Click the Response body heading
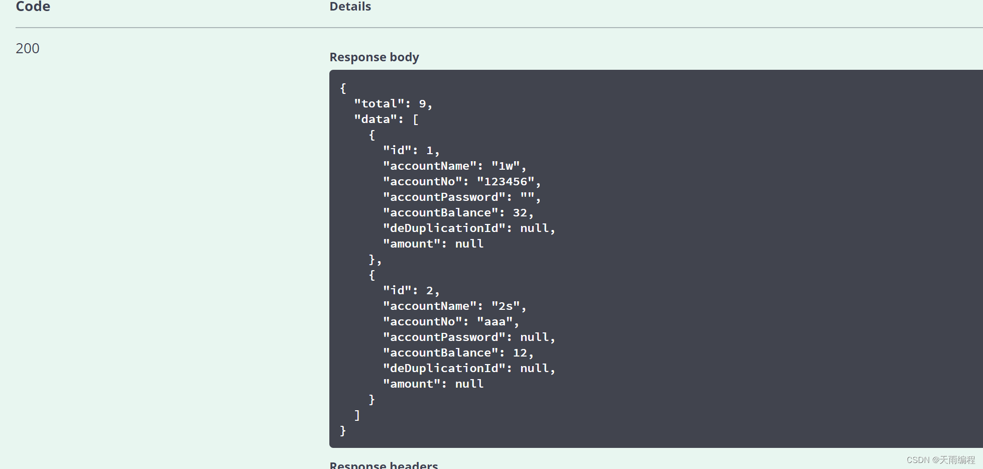Image resolution: width=983 pixels, height=469 pixels. click(374, 57)
